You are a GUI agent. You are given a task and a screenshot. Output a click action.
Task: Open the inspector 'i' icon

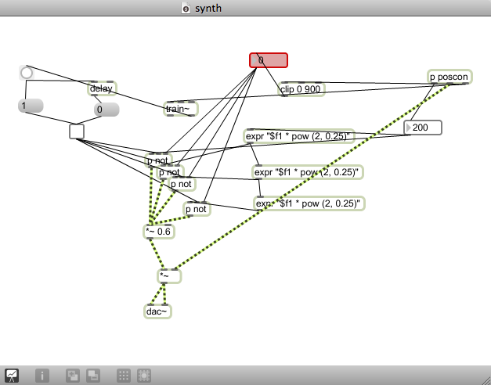[x=42, y=376]
